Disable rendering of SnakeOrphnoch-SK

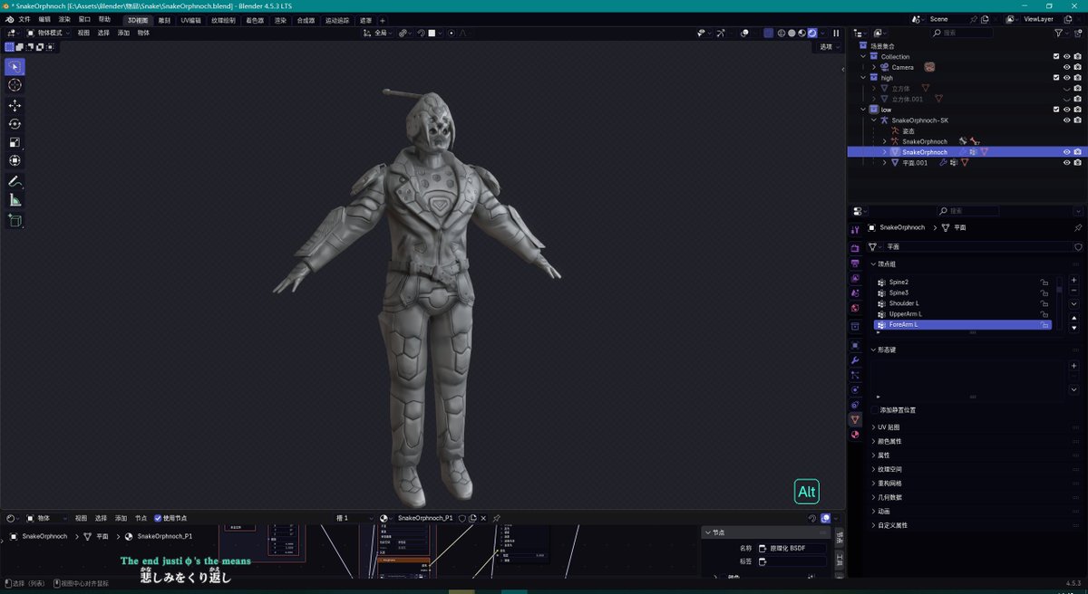pos(1077,120)
